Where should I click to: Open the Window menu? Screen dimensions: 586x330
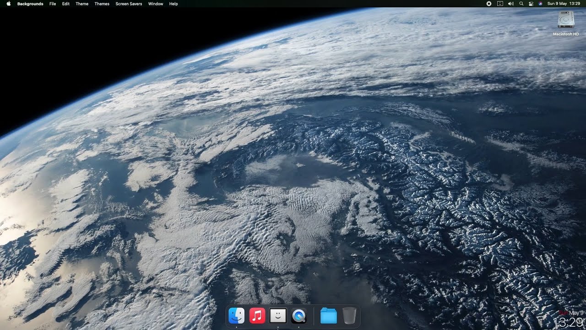pos(156,4)
